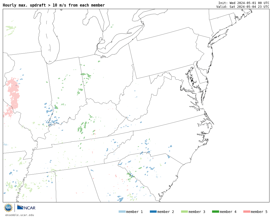Image resolution: width=272 pixels, height=218 pixels.
Task: Click the 'Valid: Sat 2024-05-04 23 UTC' text
Action: (x=243, y=7)
